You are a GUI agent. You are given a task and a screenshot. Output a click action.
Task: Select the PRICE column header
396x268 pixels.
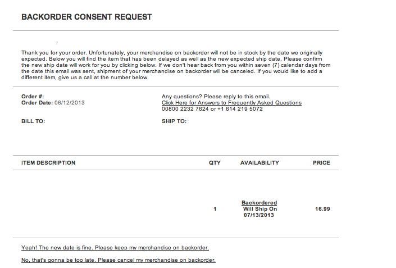321,163
